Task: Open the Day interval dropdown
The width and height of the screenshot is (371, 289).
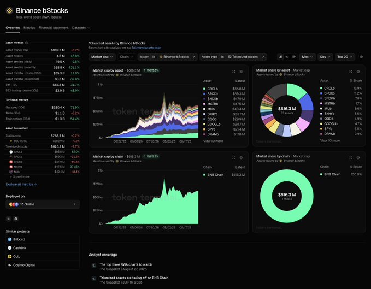Action: (x=325, y=57)
